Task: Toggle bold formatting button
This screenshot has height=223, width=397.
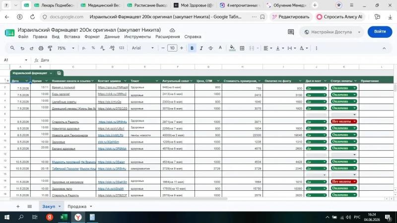Action: click(x=192, y=48)
